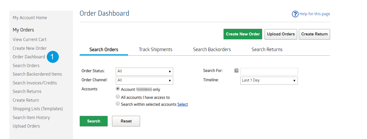
Task: Click the Reset button
Action: coord(126,121)
